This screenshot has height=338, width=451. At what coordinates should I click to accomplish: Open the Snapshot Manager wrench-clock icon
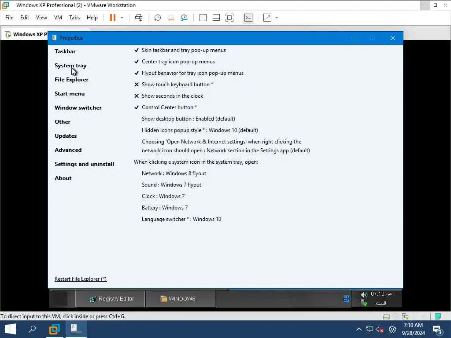click(184, 18)
